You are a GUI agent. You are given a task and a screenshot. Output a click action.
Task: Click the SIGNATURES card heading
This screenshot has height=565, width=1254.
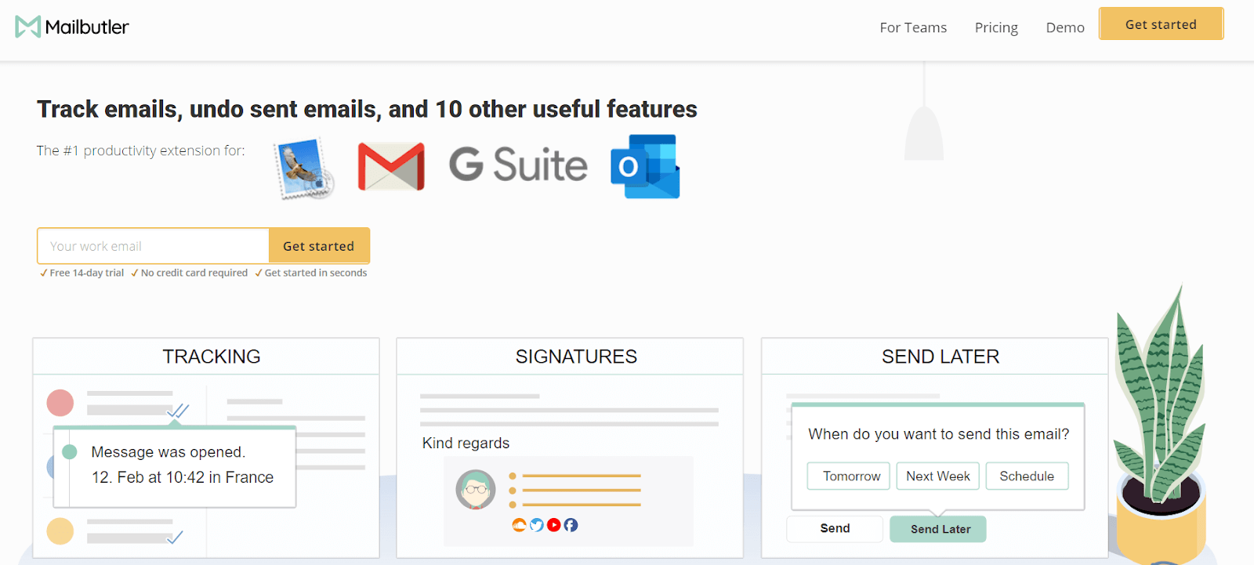(576, 357)
